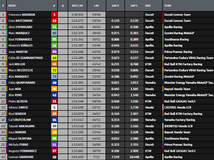The width and height of the screenshot is (214, 160).
Task: Click Fabio Quartararo's blue number 20 badge
Action: click(54, 83)
